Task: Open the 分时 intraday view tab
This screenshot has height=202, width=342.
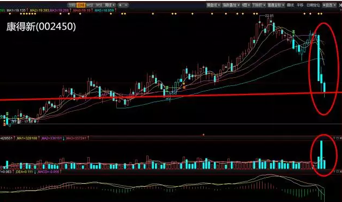Action: pyautogui.click(x=71, y=5)
